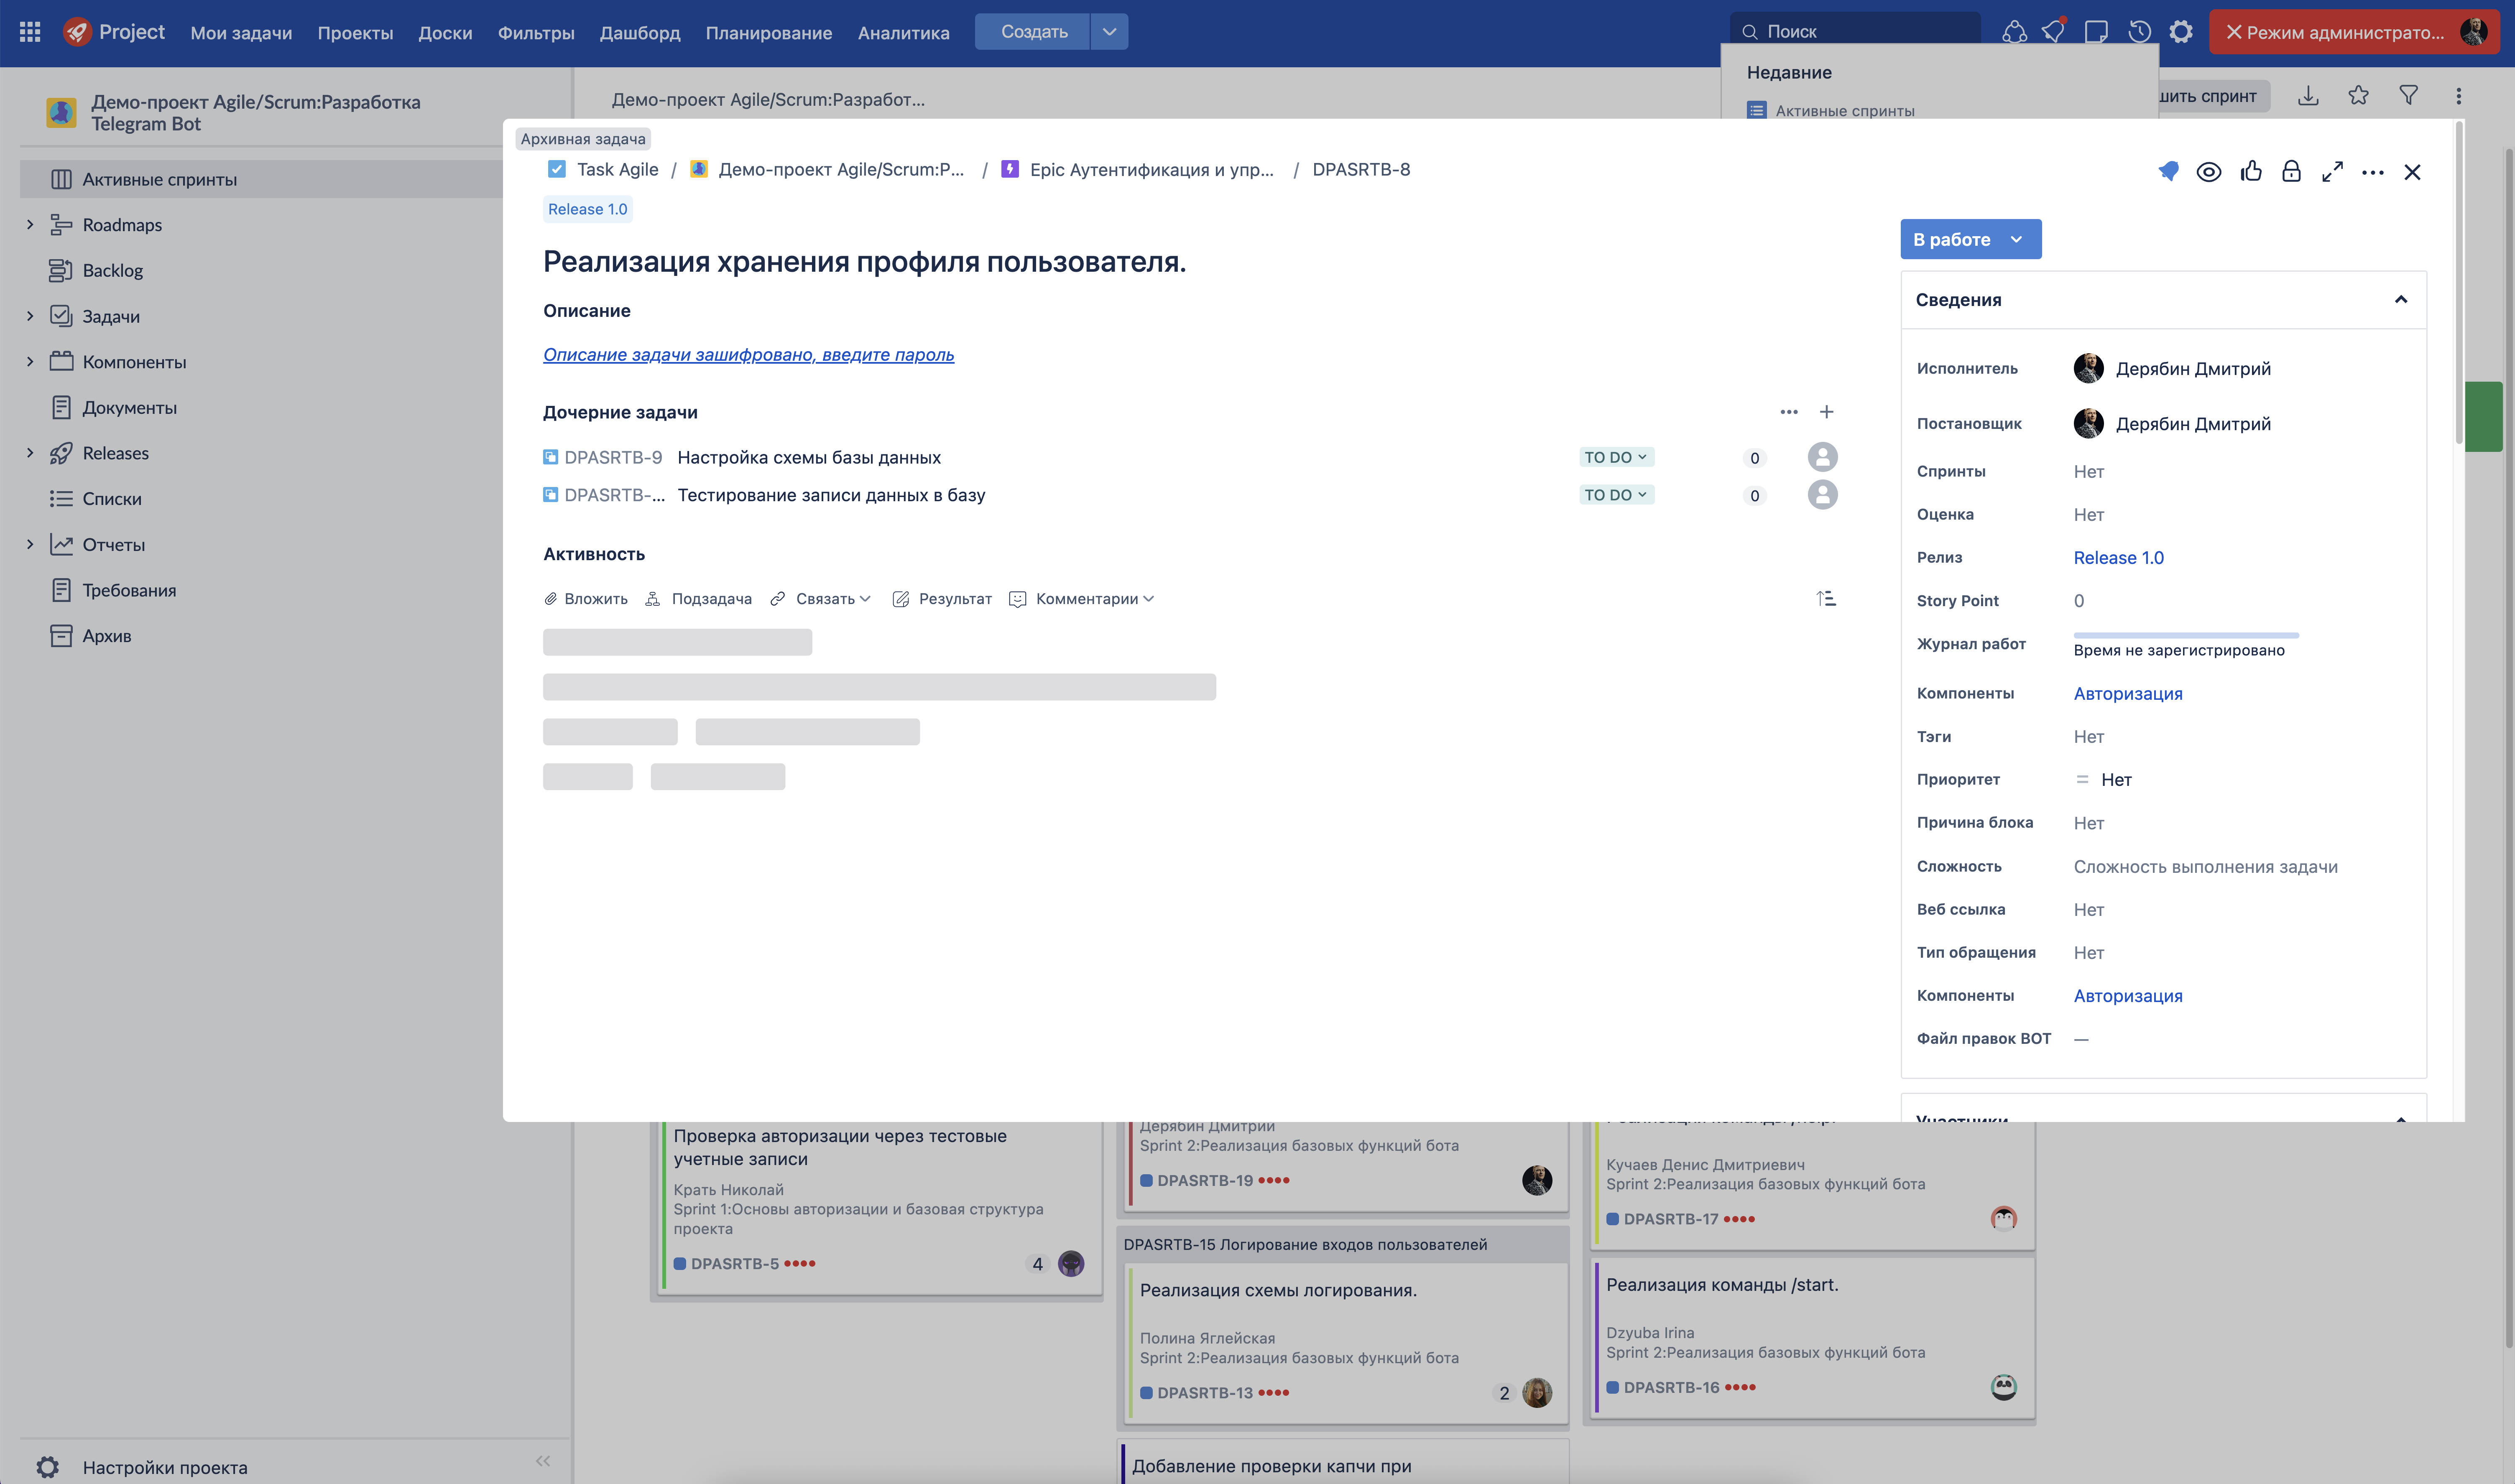The image size is (2515, 1484).
Task: Open Мои задачи menu
Action: [x=241, y=32]
